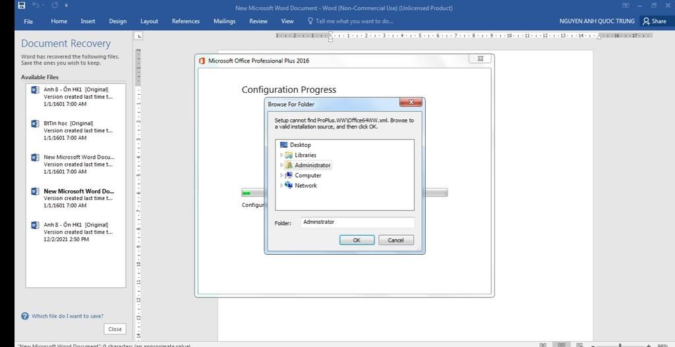Click the Network label in folder tree
This screenshot has width=675, height=347.
click(x=306, y=185)
